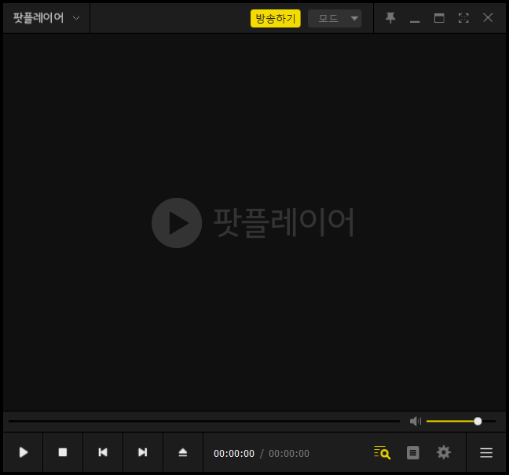Click the seek bar track

[204, 421]
